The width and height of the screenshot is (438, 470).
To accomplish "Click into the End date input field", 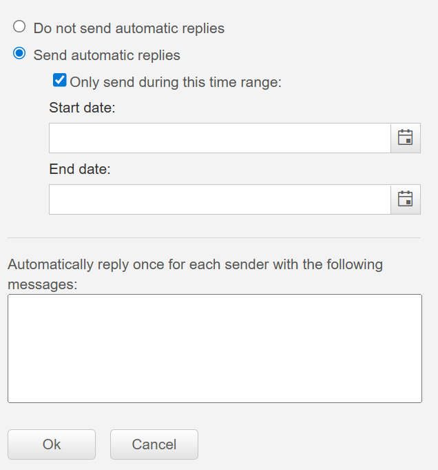I will click(x=219, y=199).
